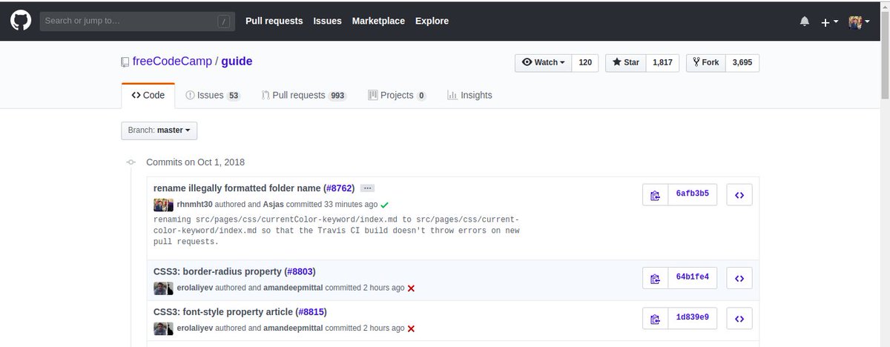Go to Marketplace
The image size is (890, 347).
[x=378, y=21]
